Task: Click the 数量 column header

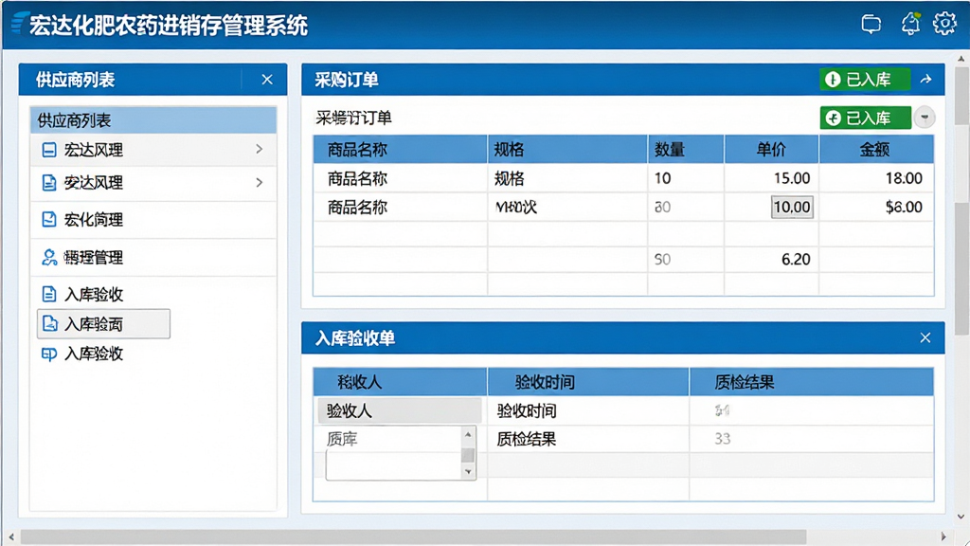Action: click(x=686, y=149)
